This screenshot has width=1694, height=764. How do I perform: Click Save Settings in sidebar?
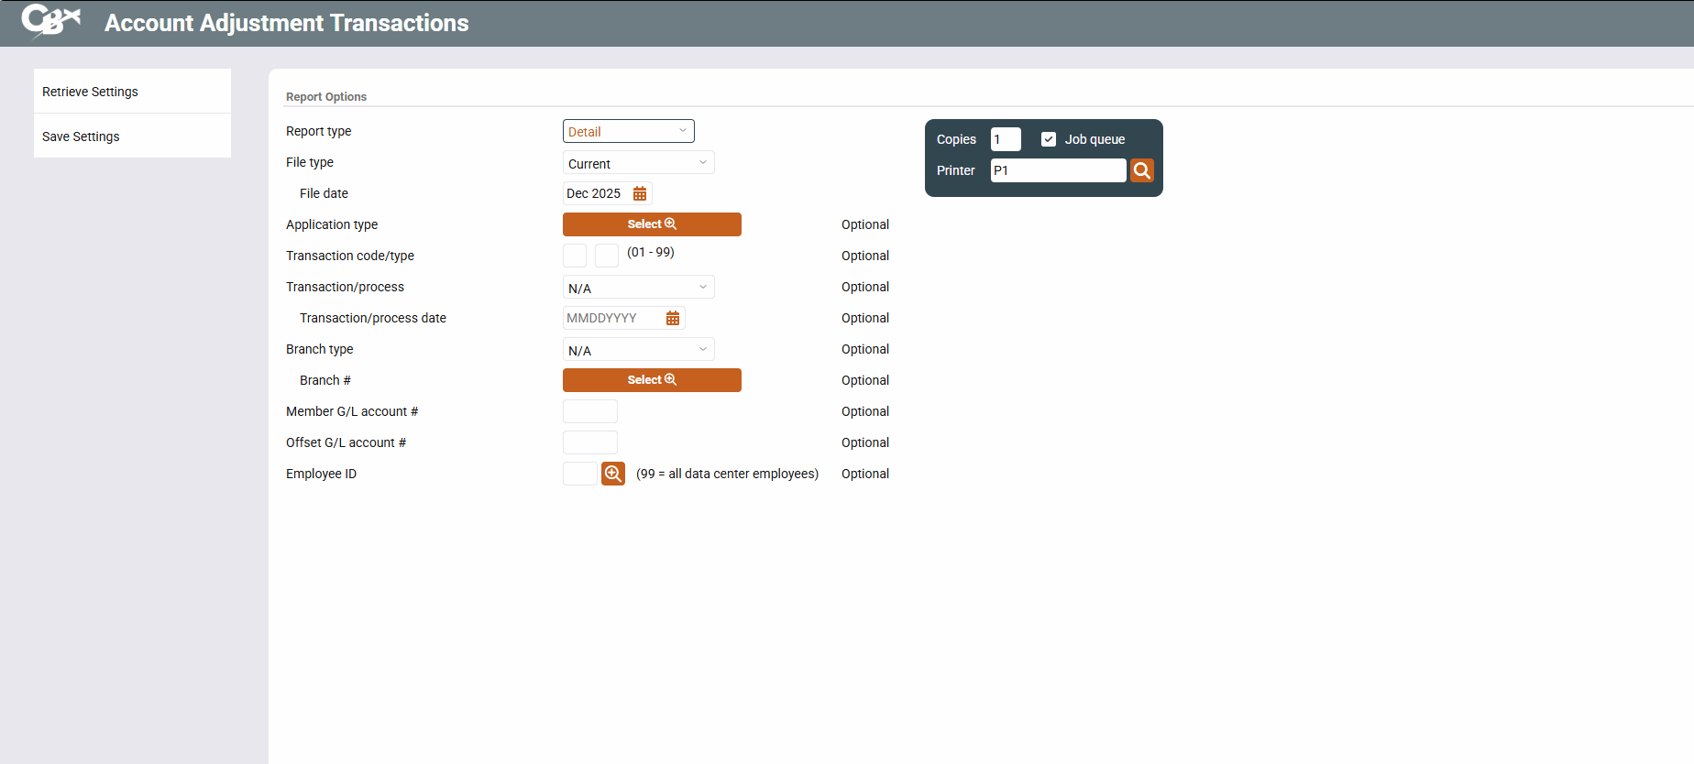[x=81, y=136]
